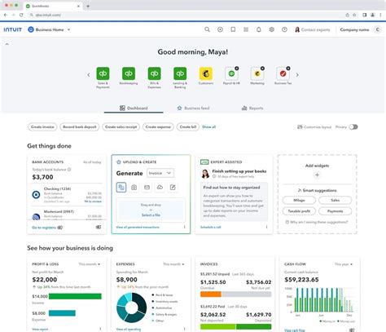Click Create expense shortcut
The height and width of the screenshot is (332, 386).
coord(158,127)
